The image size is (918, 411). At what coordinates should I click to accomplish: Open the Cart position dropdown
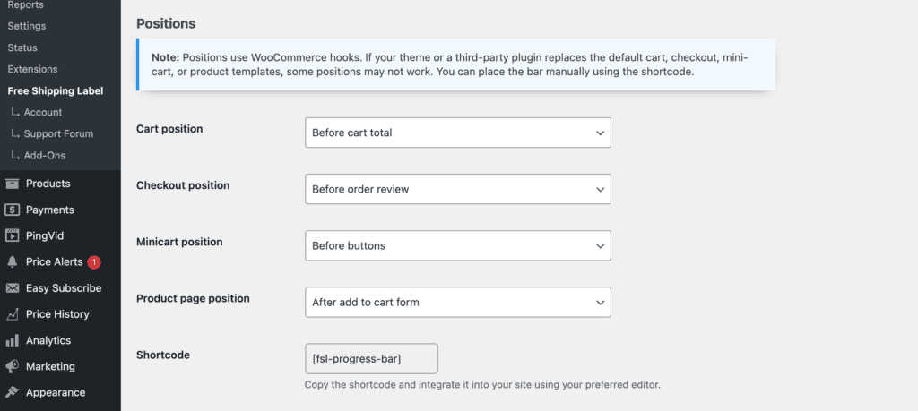(x=457, y=133)
